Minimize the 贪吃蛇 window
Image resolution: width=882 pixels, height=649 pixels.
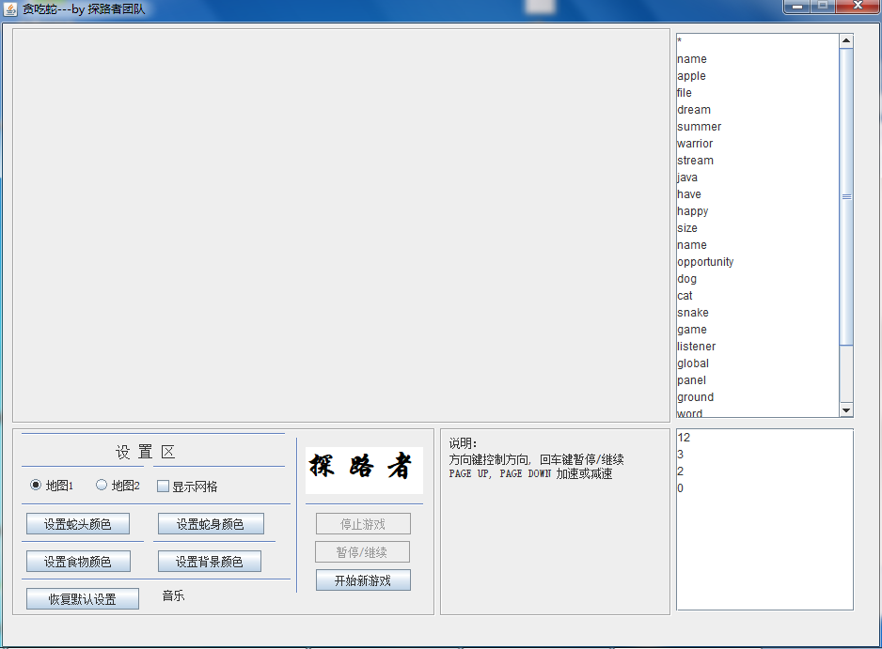[x=796, y=7]
